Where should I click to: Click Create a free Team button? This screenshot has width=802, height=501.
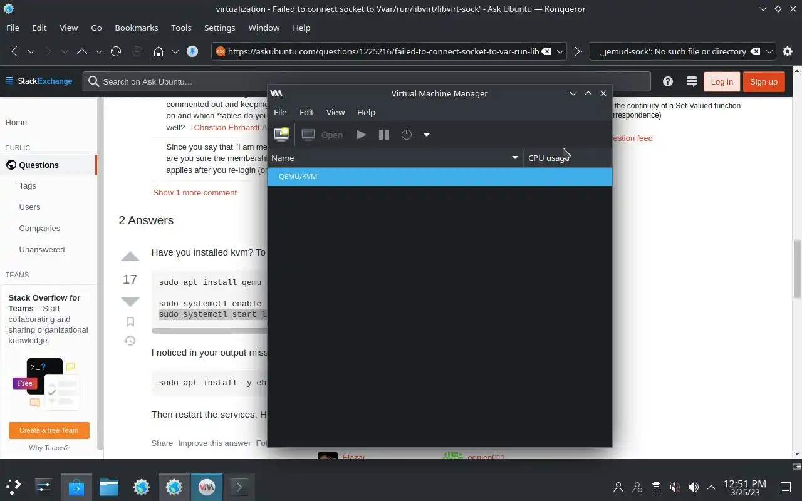(49, 430)
